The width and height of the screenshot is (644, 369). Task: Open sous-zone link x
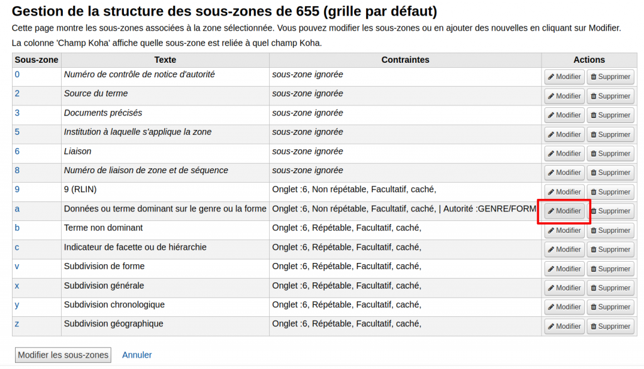[17, 286]
